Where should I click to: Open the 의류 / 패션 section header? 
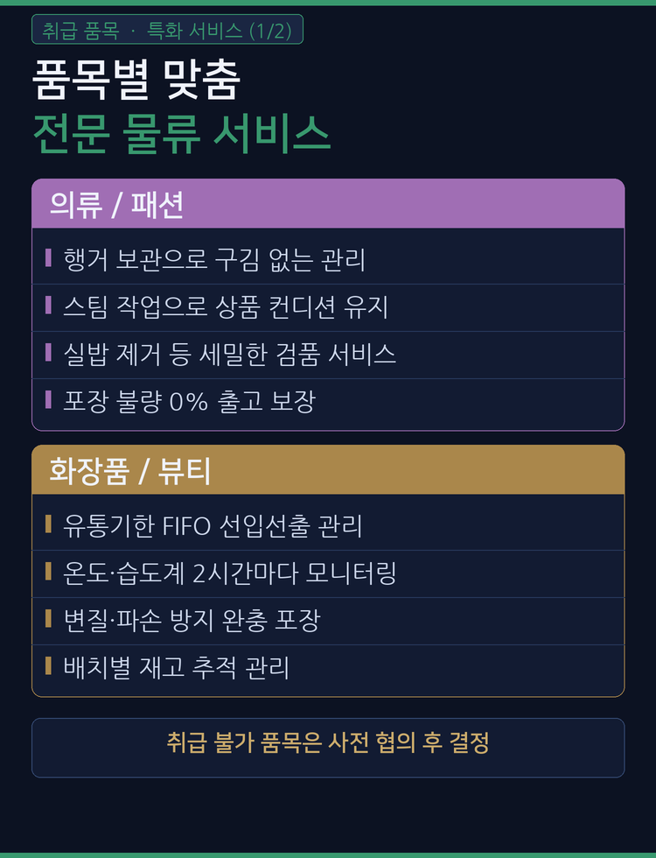[x=328, y=204]
